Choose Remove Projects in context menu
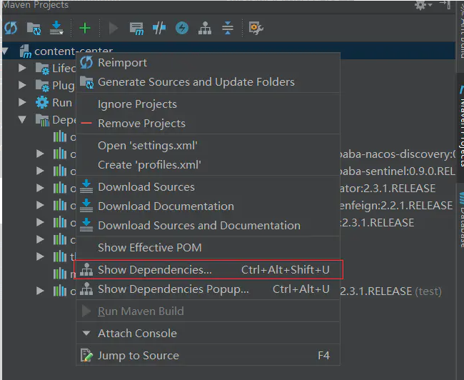This screenshot has width=464, height=380. point(208,123)
